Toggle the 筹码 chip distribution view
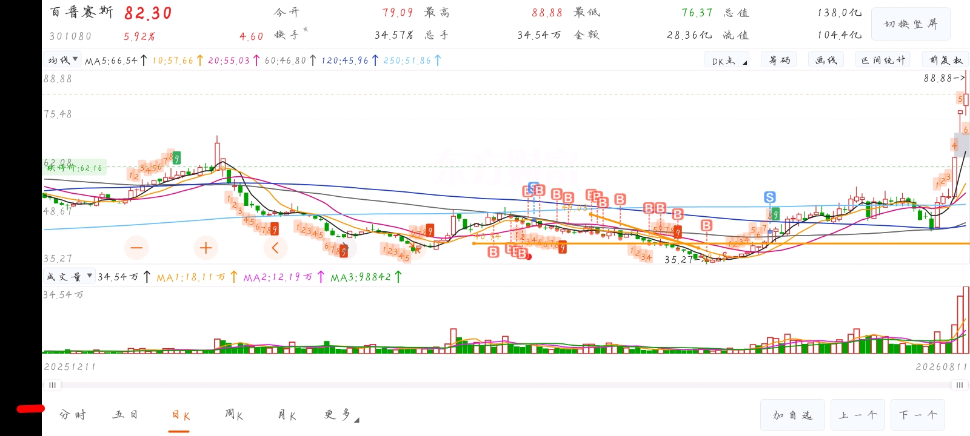Image resolution: width=970 pixels, height=436 pixels. coord(780,60)
